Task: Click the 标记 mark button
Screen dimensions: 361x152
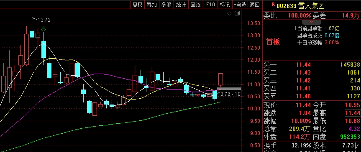Action: pos(225,5)
